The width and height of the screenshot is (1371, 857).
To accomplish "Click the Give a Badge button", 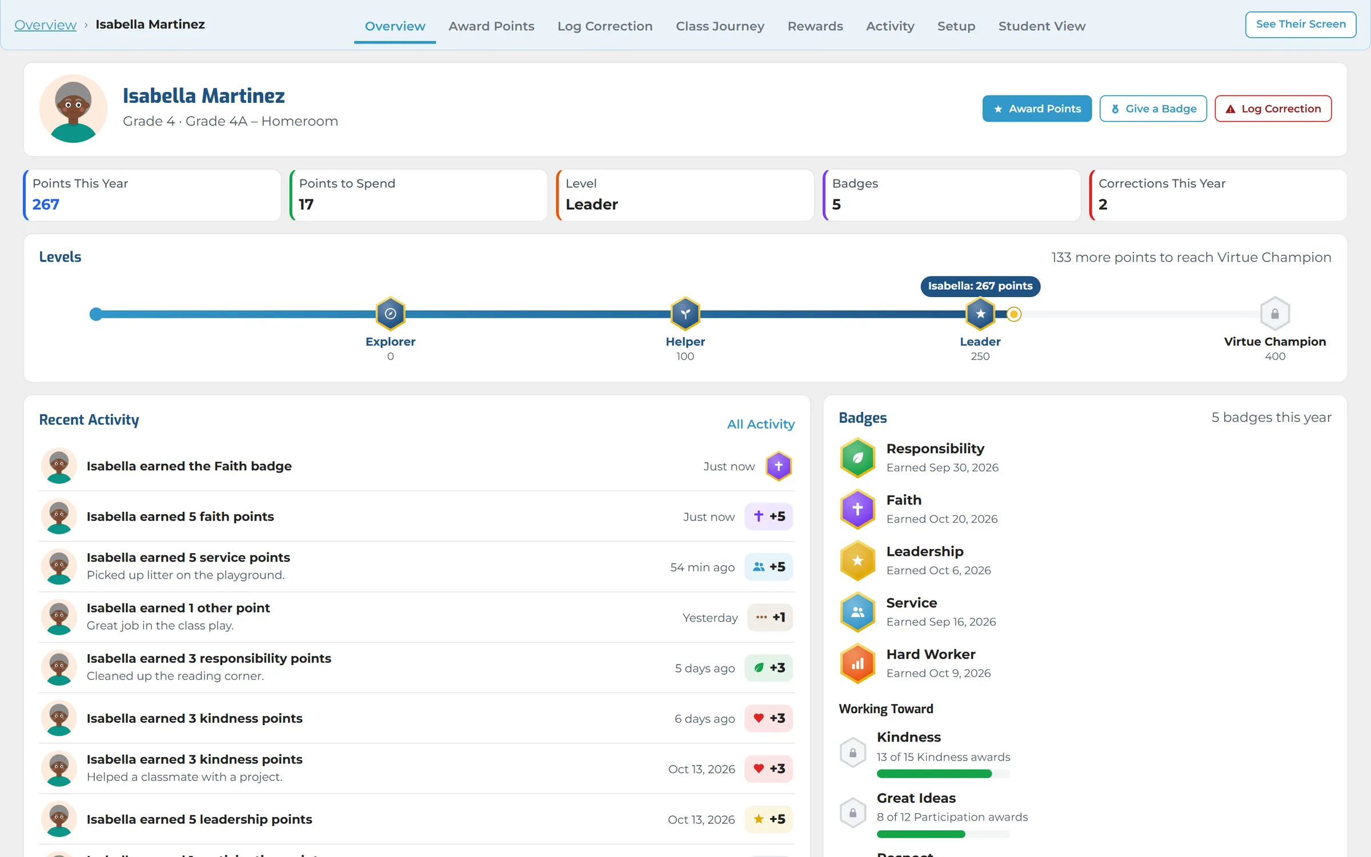I will coord(1153,109).
